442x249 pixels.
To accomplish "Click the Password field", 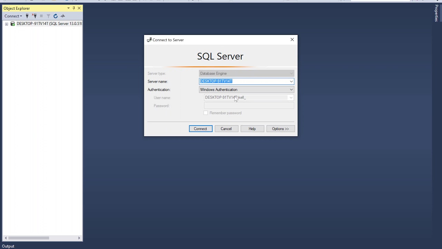I will 249,106.
